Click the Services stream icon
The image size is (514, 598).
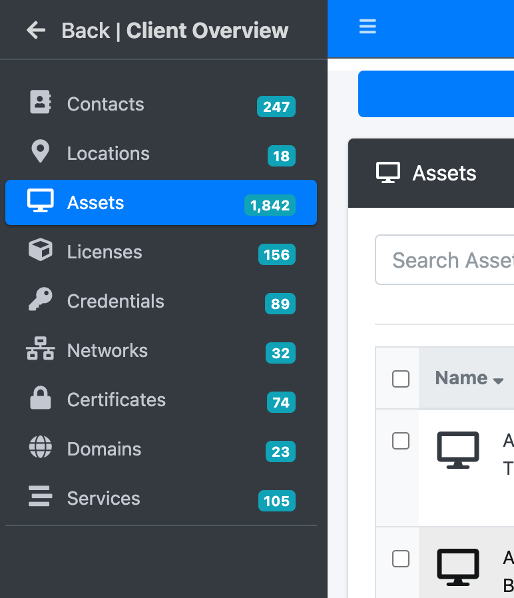click(x=40, y=496)
